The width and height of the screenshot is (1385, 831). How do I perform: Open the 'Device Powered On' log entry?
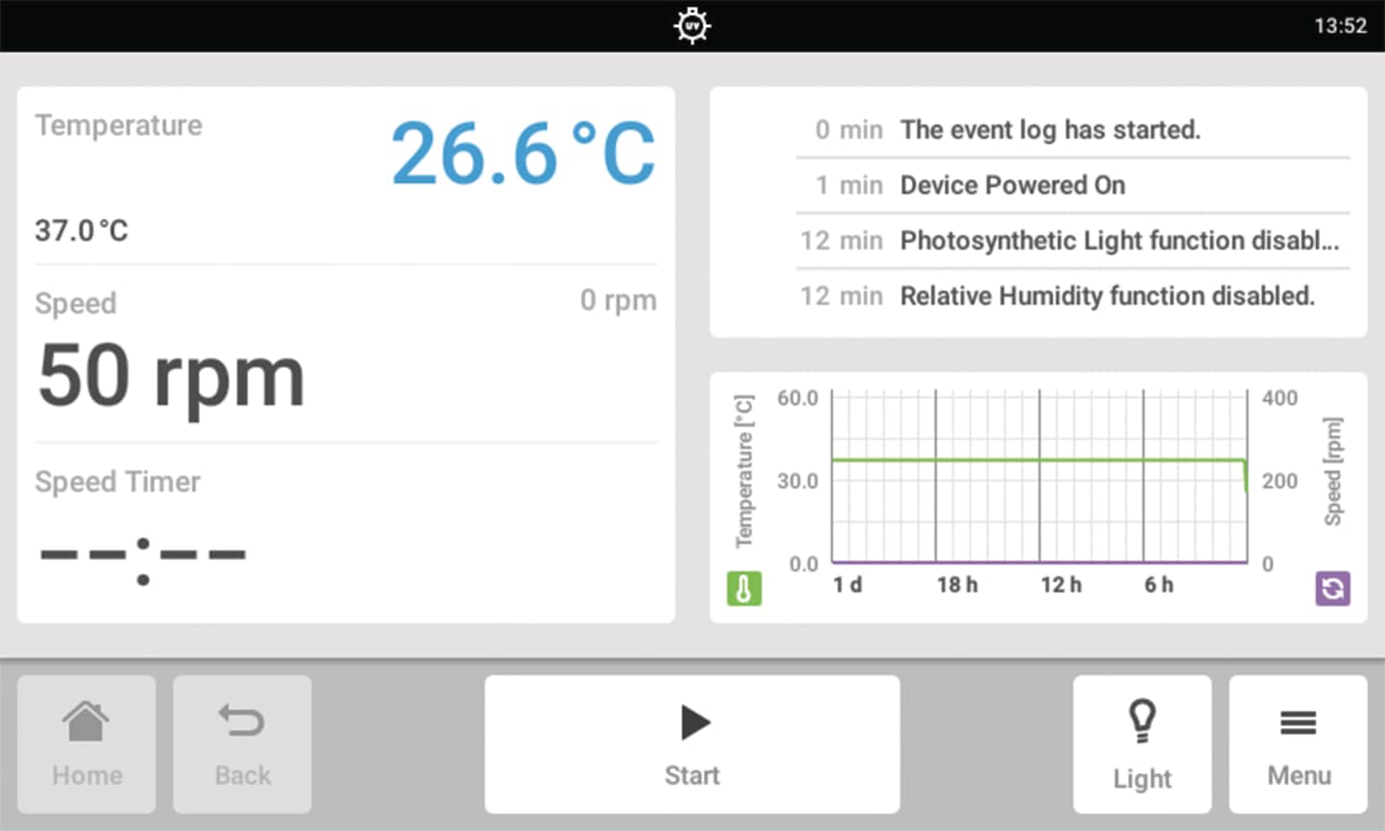(x=1012, y=185)
